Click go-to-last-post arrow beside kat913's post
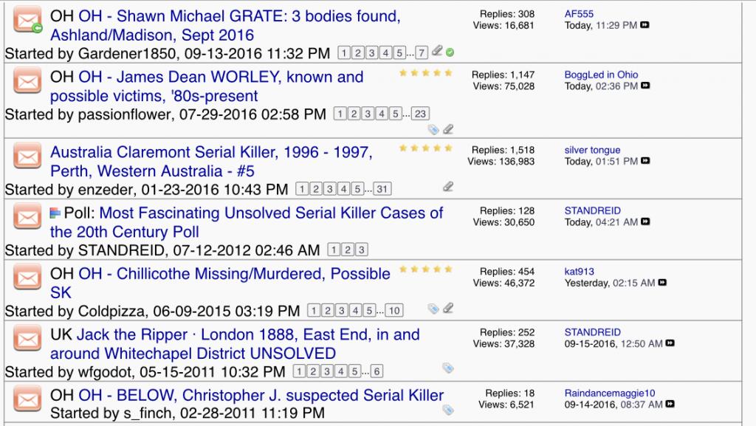Image resolution: width=756 pixels, height=426 pixels. 661,283
